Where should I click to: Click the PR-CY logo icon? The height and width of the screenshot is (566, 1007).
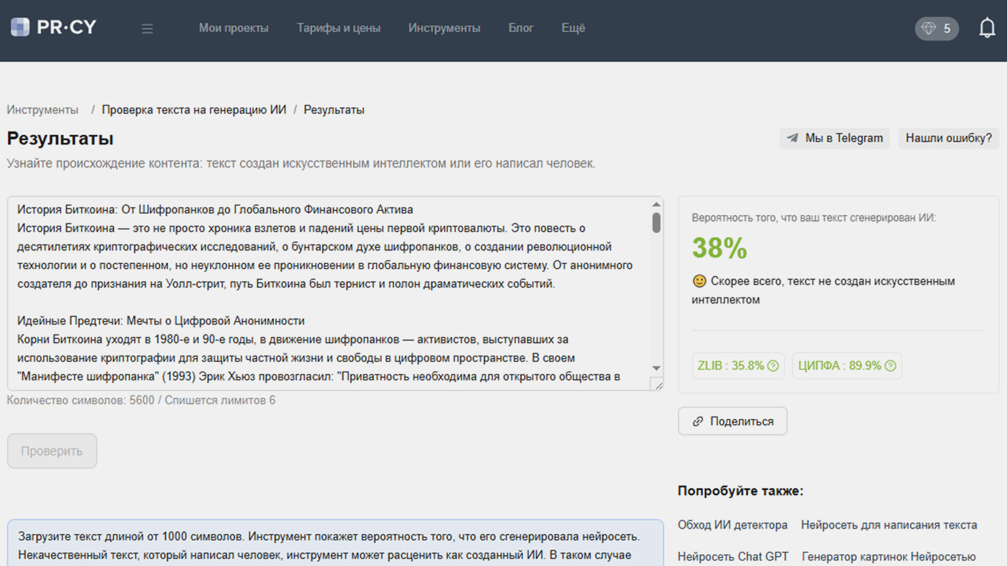tap(20, 27)
